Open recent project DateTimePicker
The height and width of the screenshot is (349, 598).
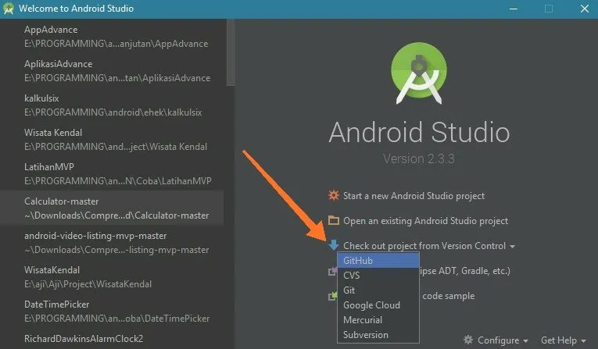[113, 312]
